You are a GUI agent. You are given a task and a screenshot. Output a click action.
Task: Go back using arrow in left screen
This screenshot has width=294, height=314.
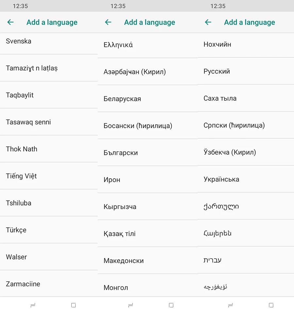pos(10,22)
